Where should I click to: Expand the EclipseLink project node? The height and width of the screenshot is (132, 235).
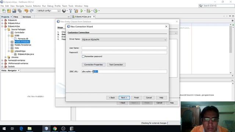click(x=2, y=20)
